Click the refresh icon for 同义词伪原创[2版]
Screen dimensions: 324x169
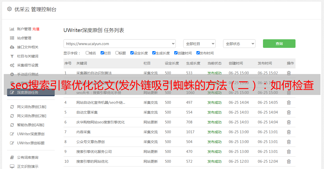(12, 116)
